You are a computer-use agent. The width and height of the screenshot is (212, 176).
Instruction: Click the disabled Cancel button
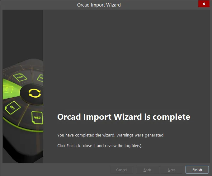(121, 170)
